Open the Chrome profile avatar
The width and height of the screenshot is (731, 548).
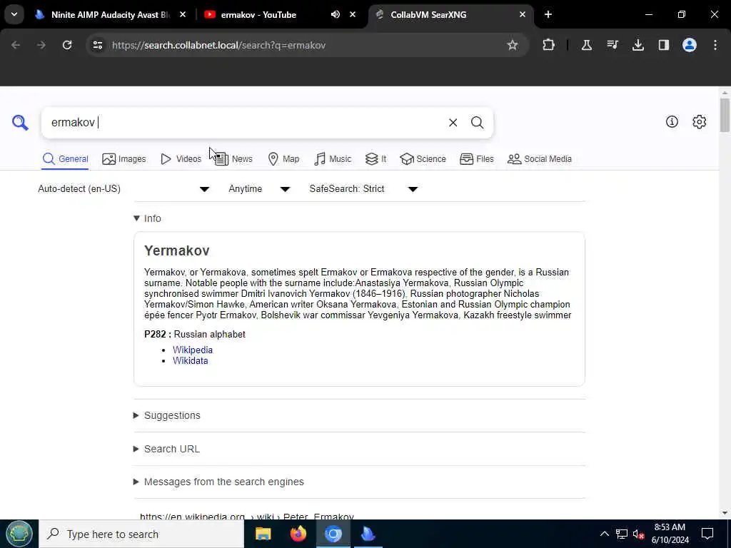pos(689,45)
